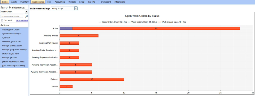Click the Open Work Orders by Status title
Viewport: 255px width, 96px height.
[142, 16]
